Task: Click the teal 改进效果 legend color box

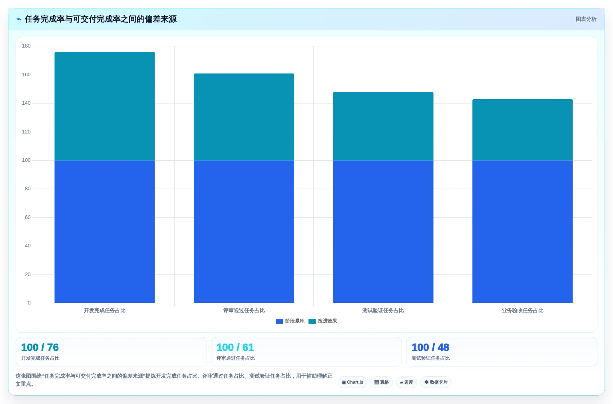Action: pyautogui.click(x=312, y=321)
